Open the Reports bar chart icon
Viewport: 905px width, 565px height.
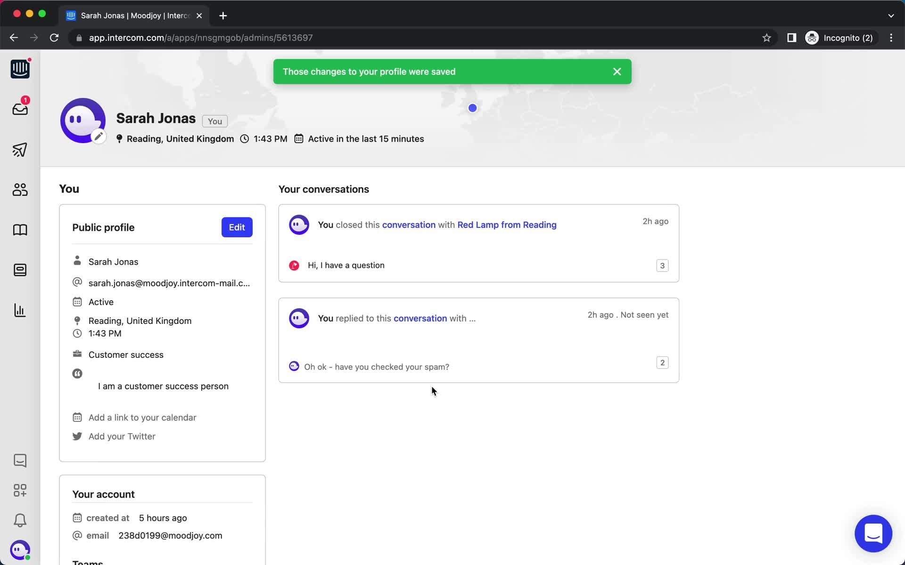coord(20,310)
